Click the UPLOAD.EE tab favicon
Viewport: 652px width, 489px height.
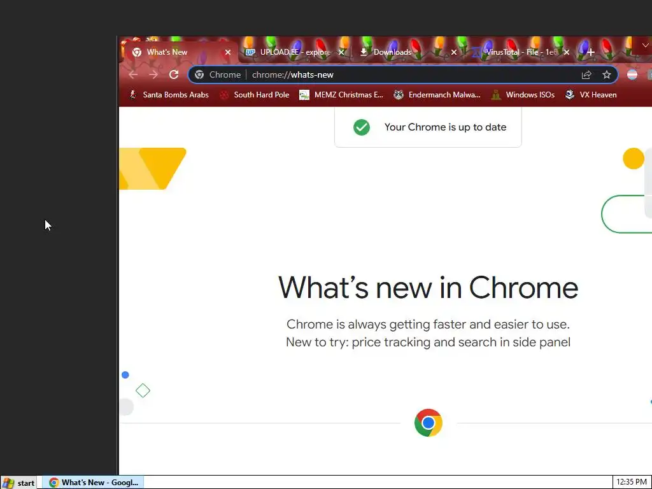[x=250, y=52]
